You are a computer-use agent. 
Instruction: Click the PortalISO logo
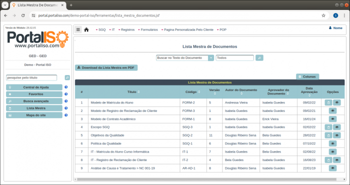point(38,39)
